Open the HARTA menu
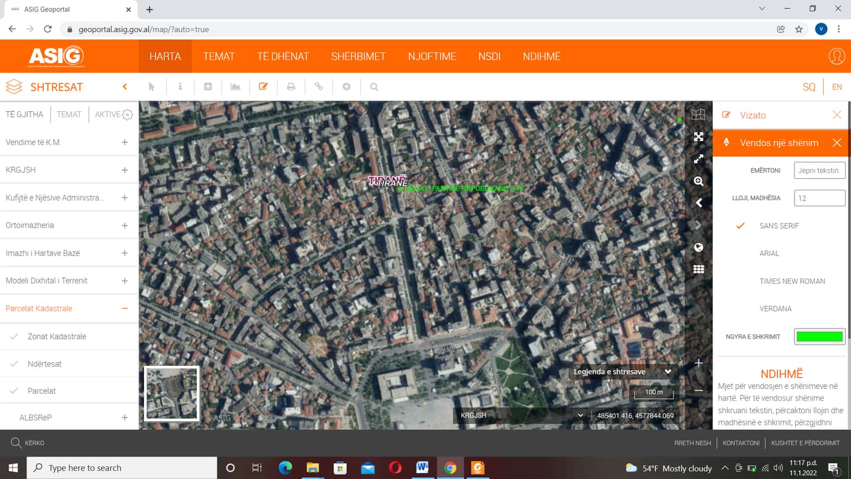 point(165,57)
